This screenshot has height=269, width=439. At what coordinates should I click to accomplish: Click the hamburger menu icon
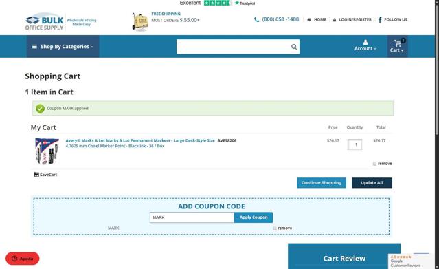tap(34, 47)
